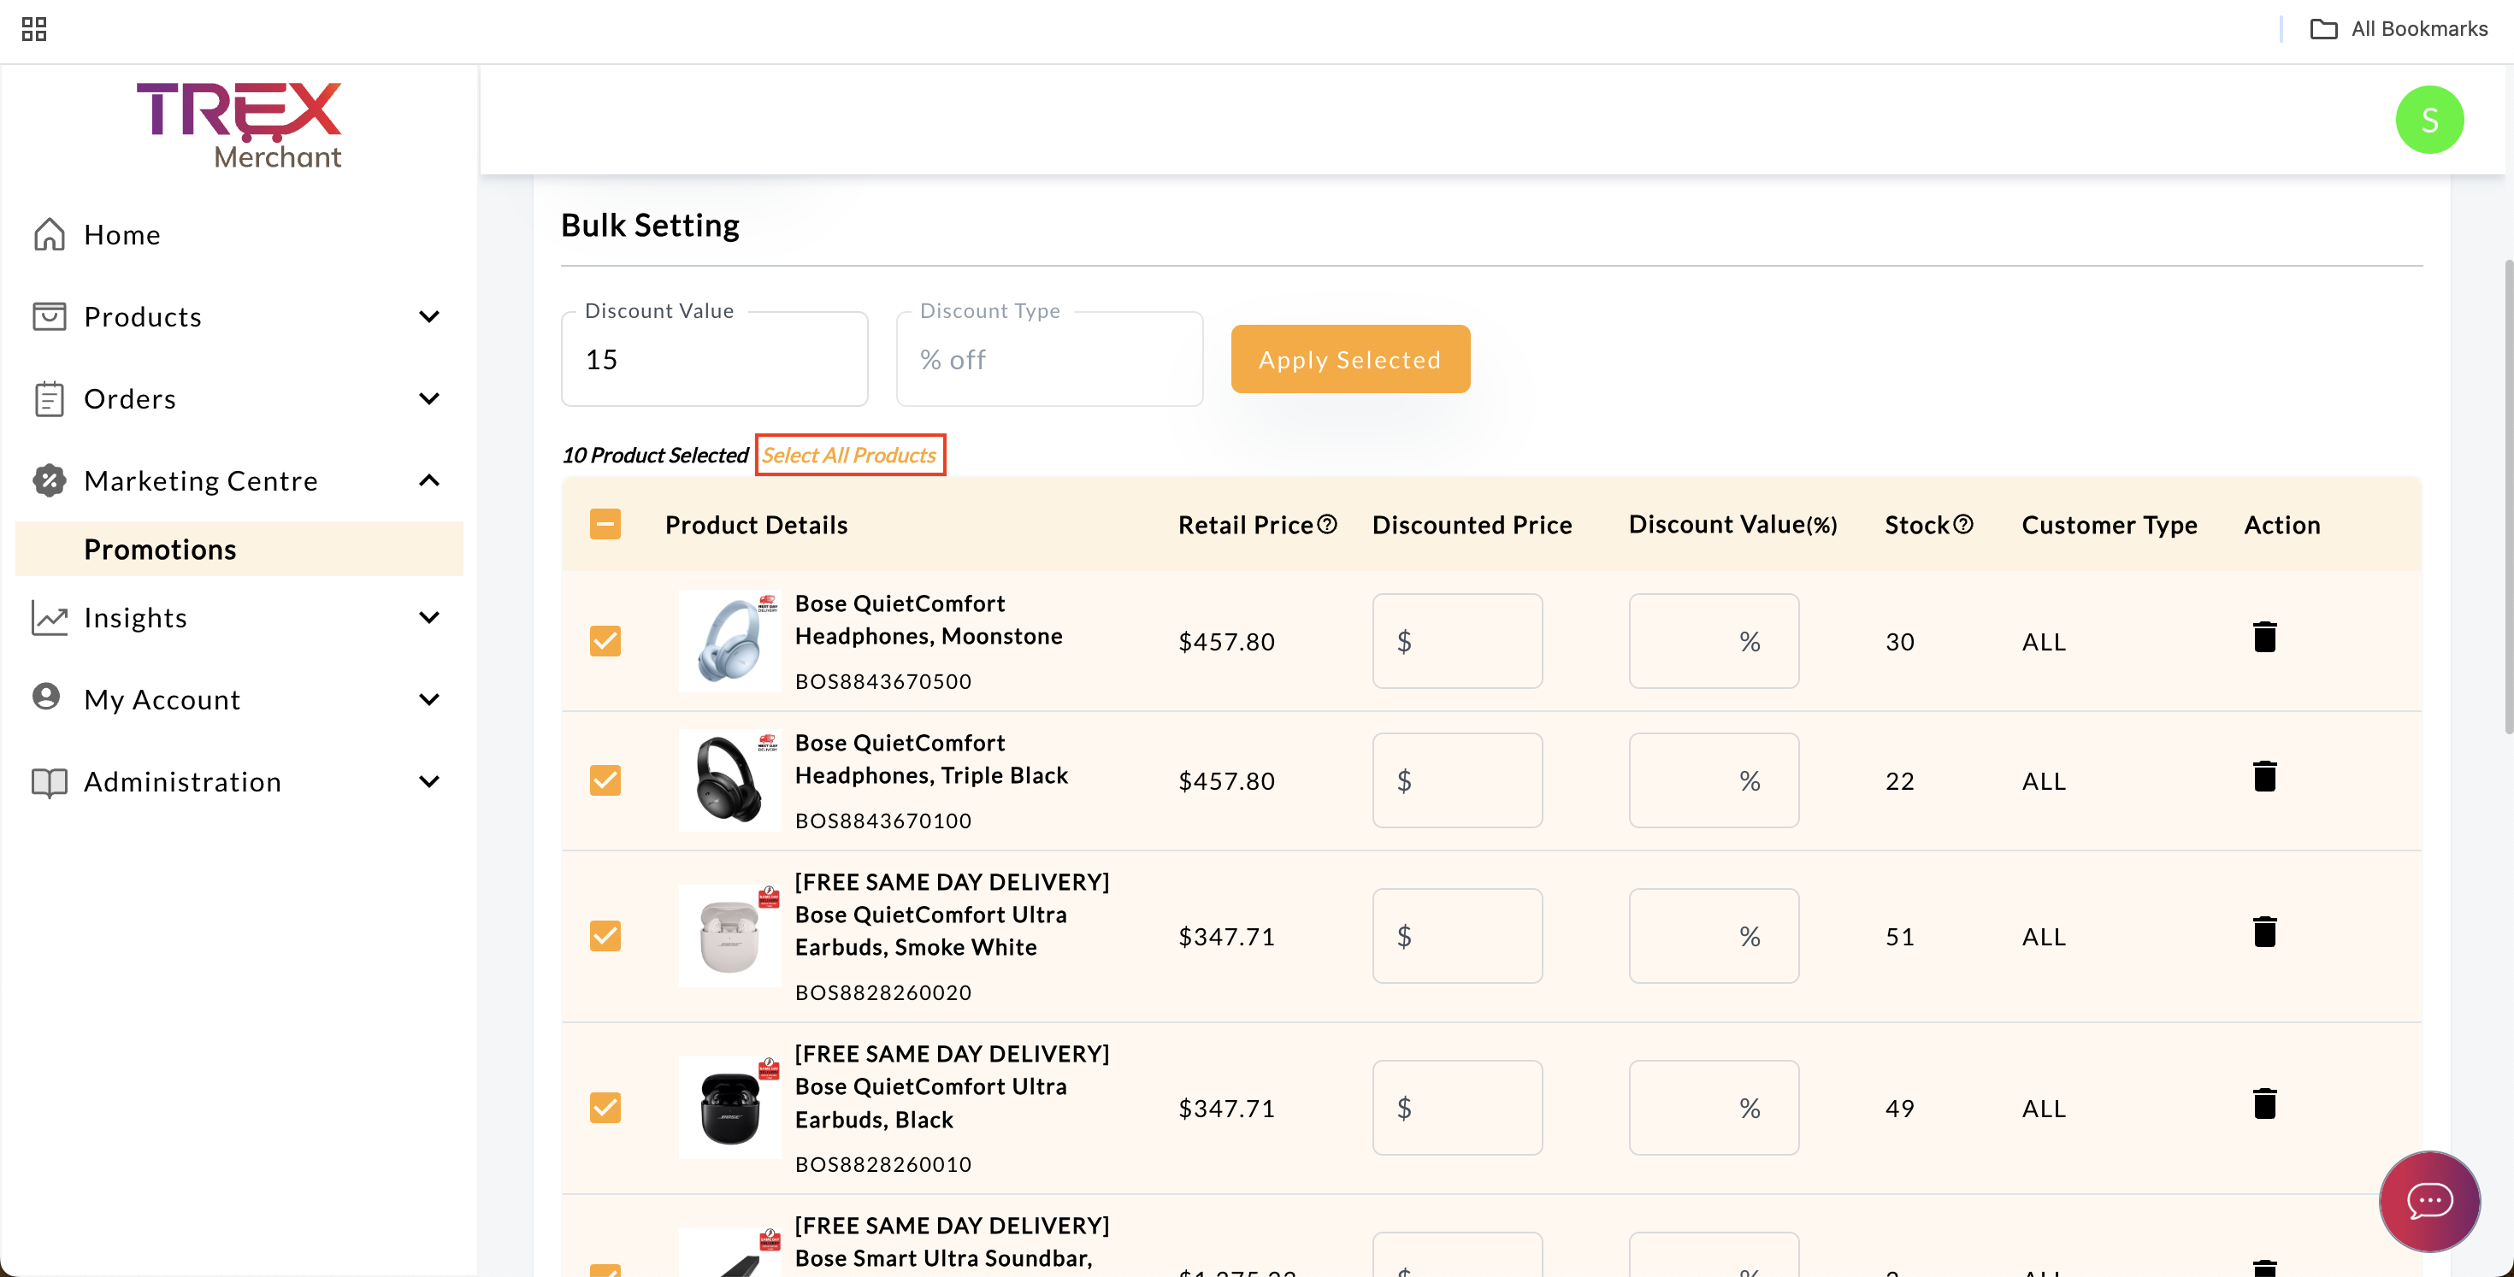Click Discounted Price field for Moonstone headphones
This screenshot has width=2514, height=1277.
(x=1457, y=641)
